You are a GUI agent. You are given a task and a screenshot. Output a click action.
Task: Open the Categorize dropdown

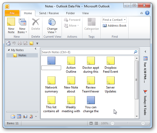[x=91, y=25]
